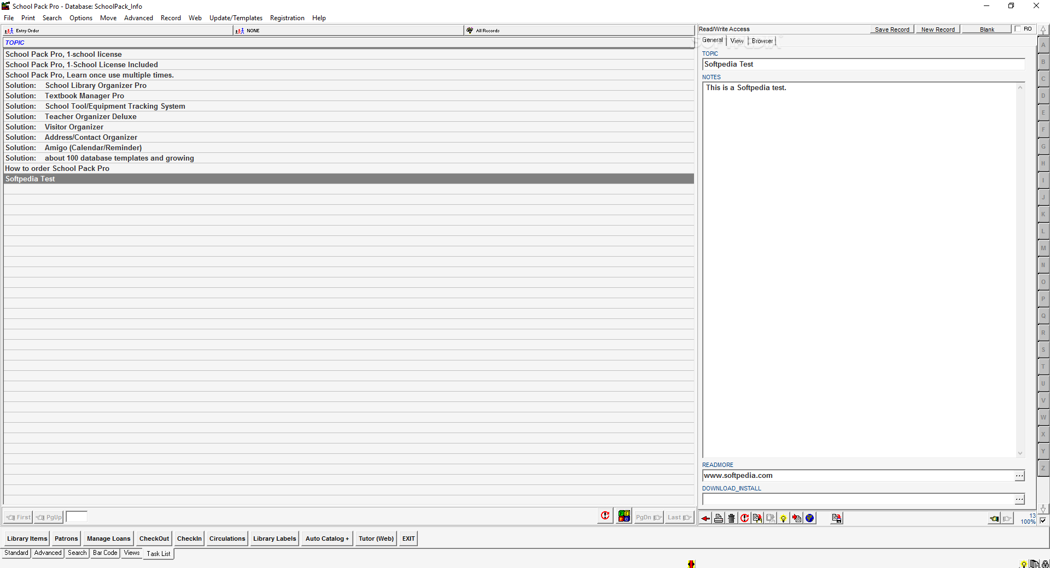Jump to letter M in alphabet index
Viewport: 1050px width, 568px height.
(1043, 248)
